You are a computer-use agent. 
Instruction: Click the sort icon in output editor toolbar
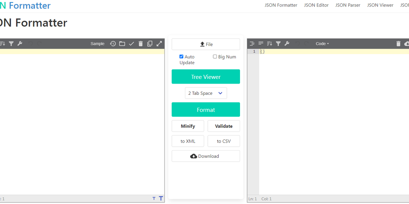tap(270, 44)
